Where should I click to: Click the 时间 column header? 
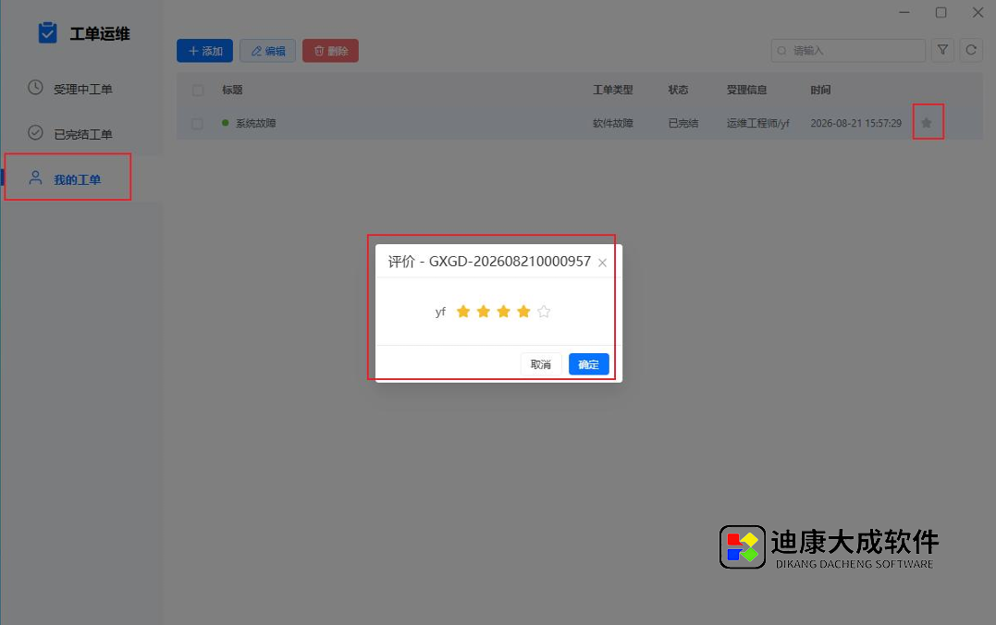tap(820, 90)
